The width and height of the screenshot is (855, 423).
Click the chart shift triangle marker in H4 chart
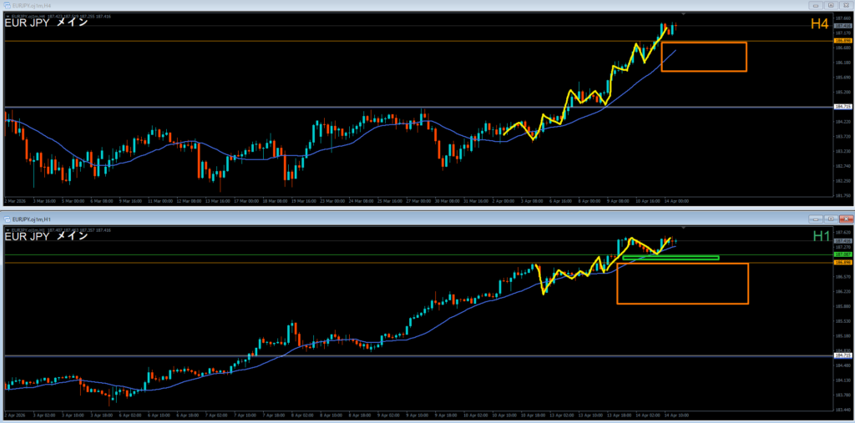[684, 13]
